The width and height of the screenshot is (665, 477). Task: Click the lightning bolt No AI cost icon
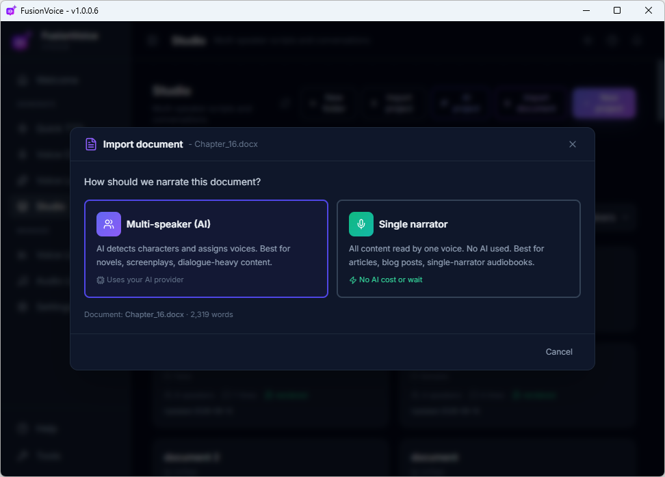coord(353,280)
